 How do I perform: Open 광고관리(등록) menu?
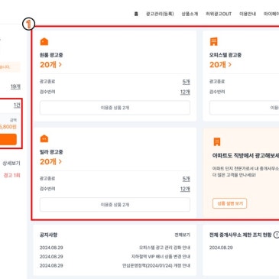click(x=160, y=14)
